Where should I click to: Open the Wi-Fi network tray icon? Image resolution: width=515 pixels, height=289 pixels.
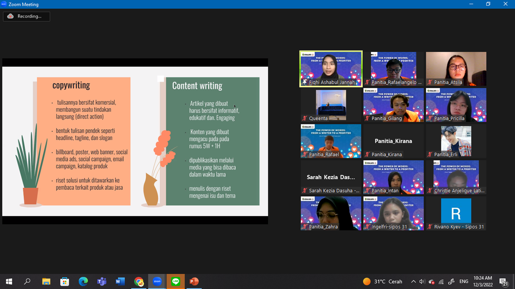[441, 281]
